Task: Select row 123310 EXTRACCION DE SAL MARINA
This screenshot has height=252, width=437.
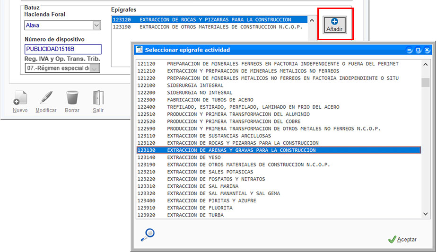Action: click(x=279, y=186)
